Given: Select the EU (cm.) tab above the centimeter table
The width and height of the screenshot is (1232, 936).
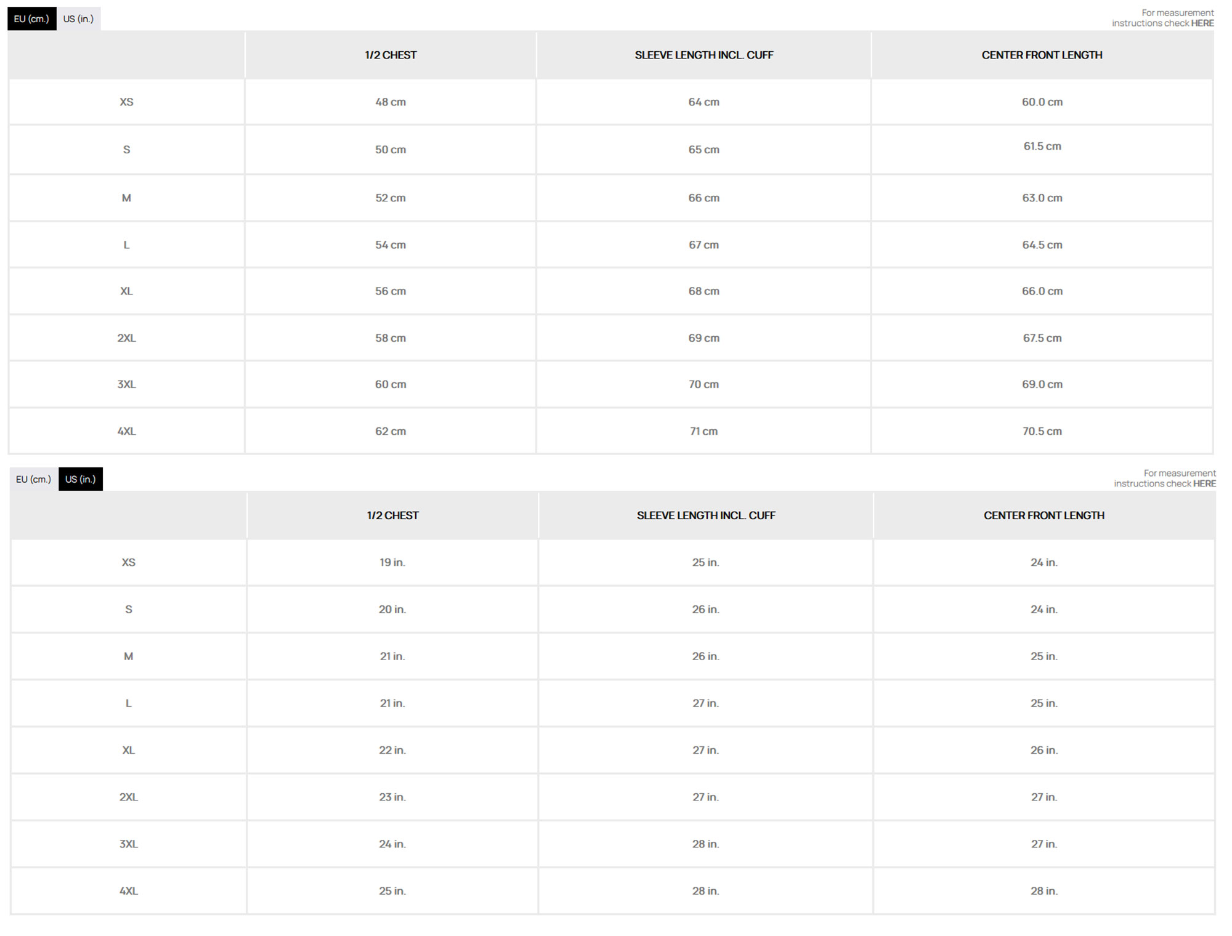Looking at the screenshot, I should click(31, 19).
